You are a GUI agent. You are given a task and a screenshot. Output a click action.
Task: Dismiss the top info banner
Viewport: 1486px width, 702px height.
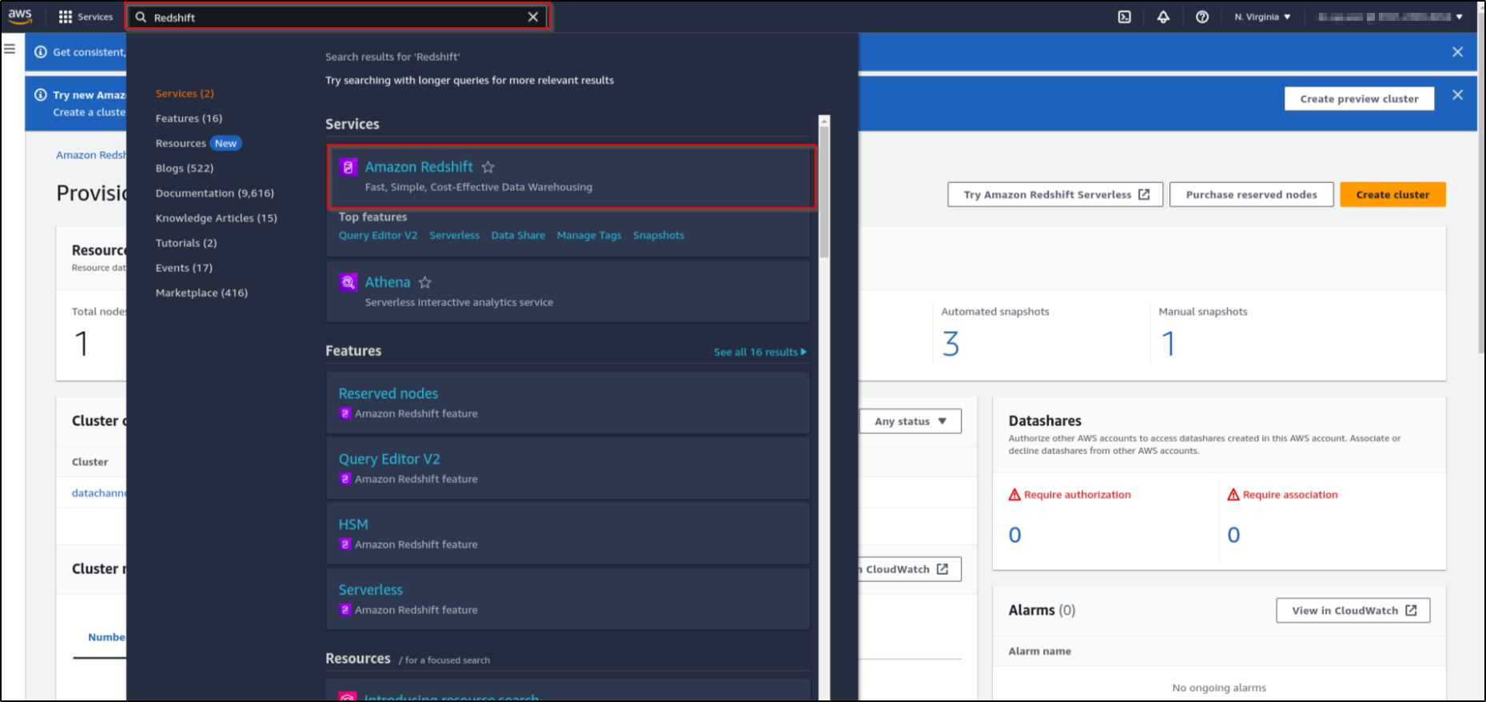click(1457, 52)
